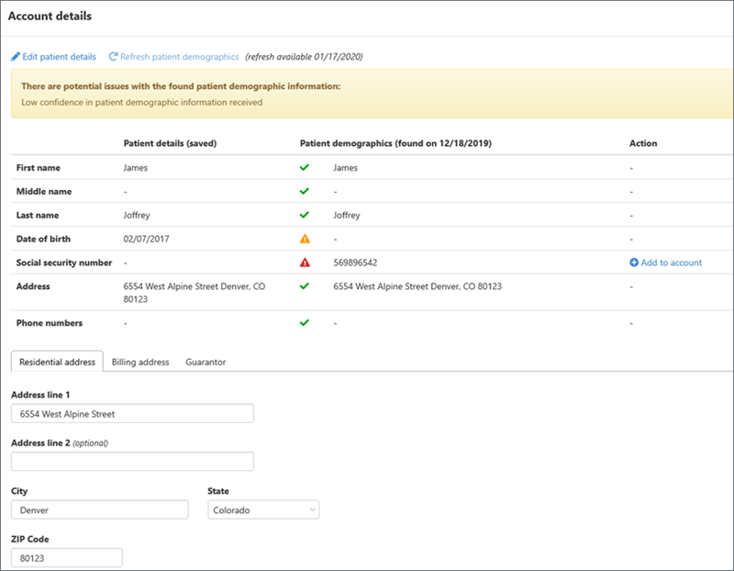The image size is (734, 571).
Task: Click the saved date of birth 02/07/2017
Action: pyautogui.click(x=147, y=239)
